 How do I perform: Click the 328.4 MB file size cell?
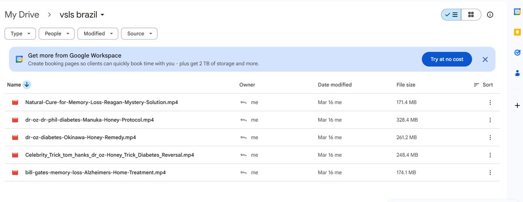(x=407, y=120)
